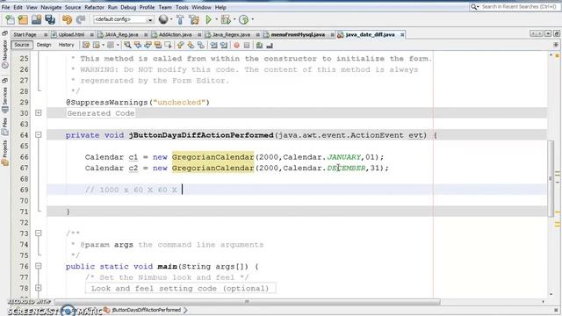
Task: Open the Refactor menu
Action: click(x=94, y=7)
